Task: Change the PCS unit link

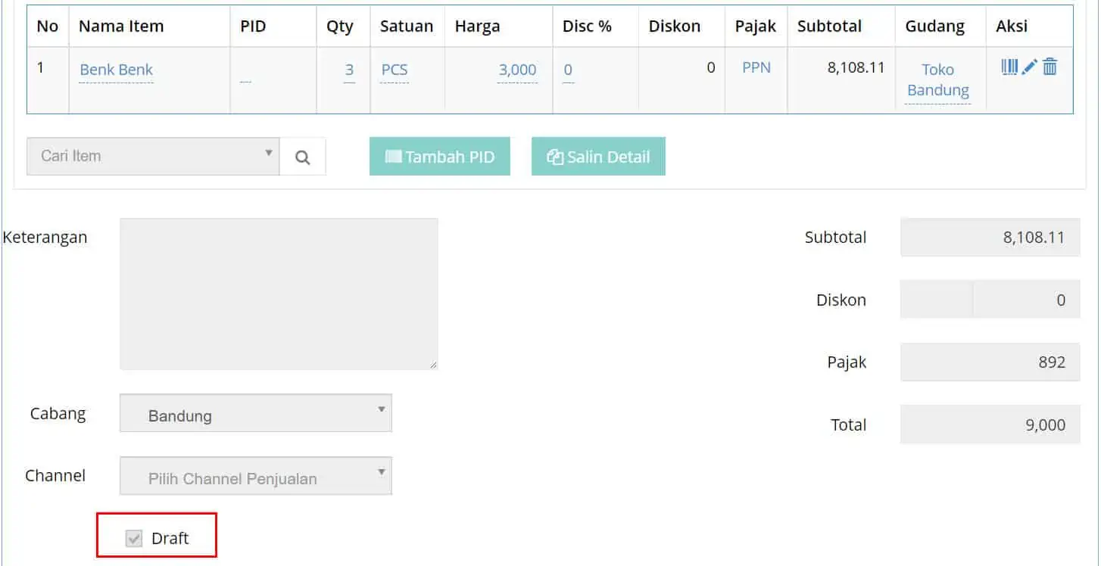Action: [x=395, y=70]
